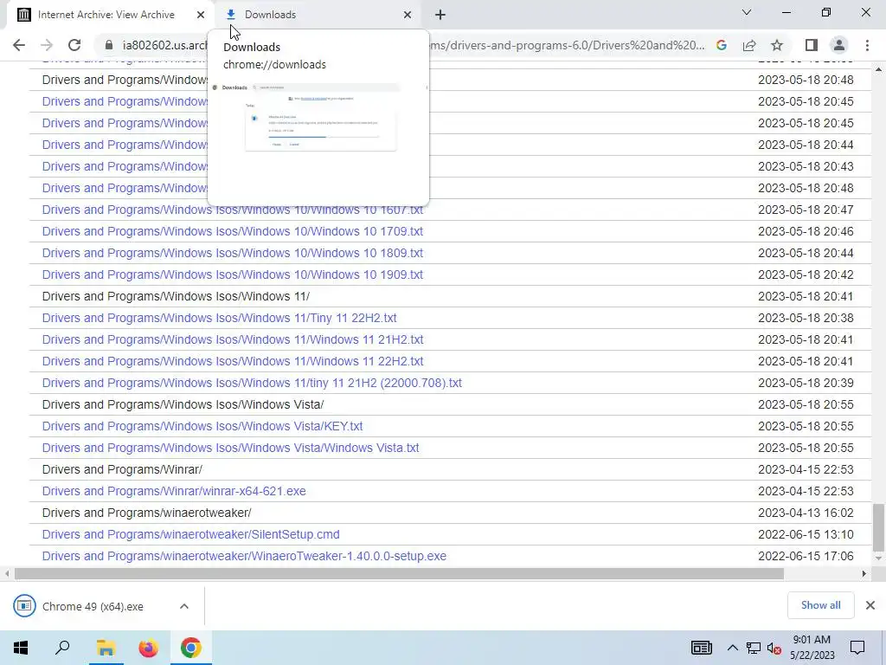Open Windows 11 22H2.txt link

click(x=232, y=361)
